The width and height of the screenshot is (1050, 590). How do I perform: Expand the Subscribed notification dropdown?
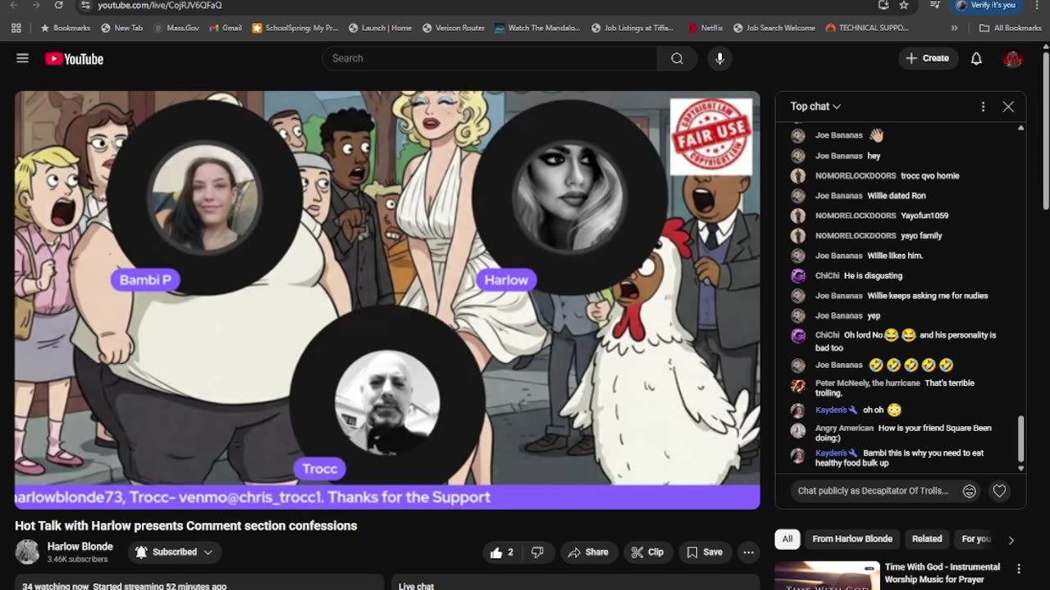click(174, 552)
